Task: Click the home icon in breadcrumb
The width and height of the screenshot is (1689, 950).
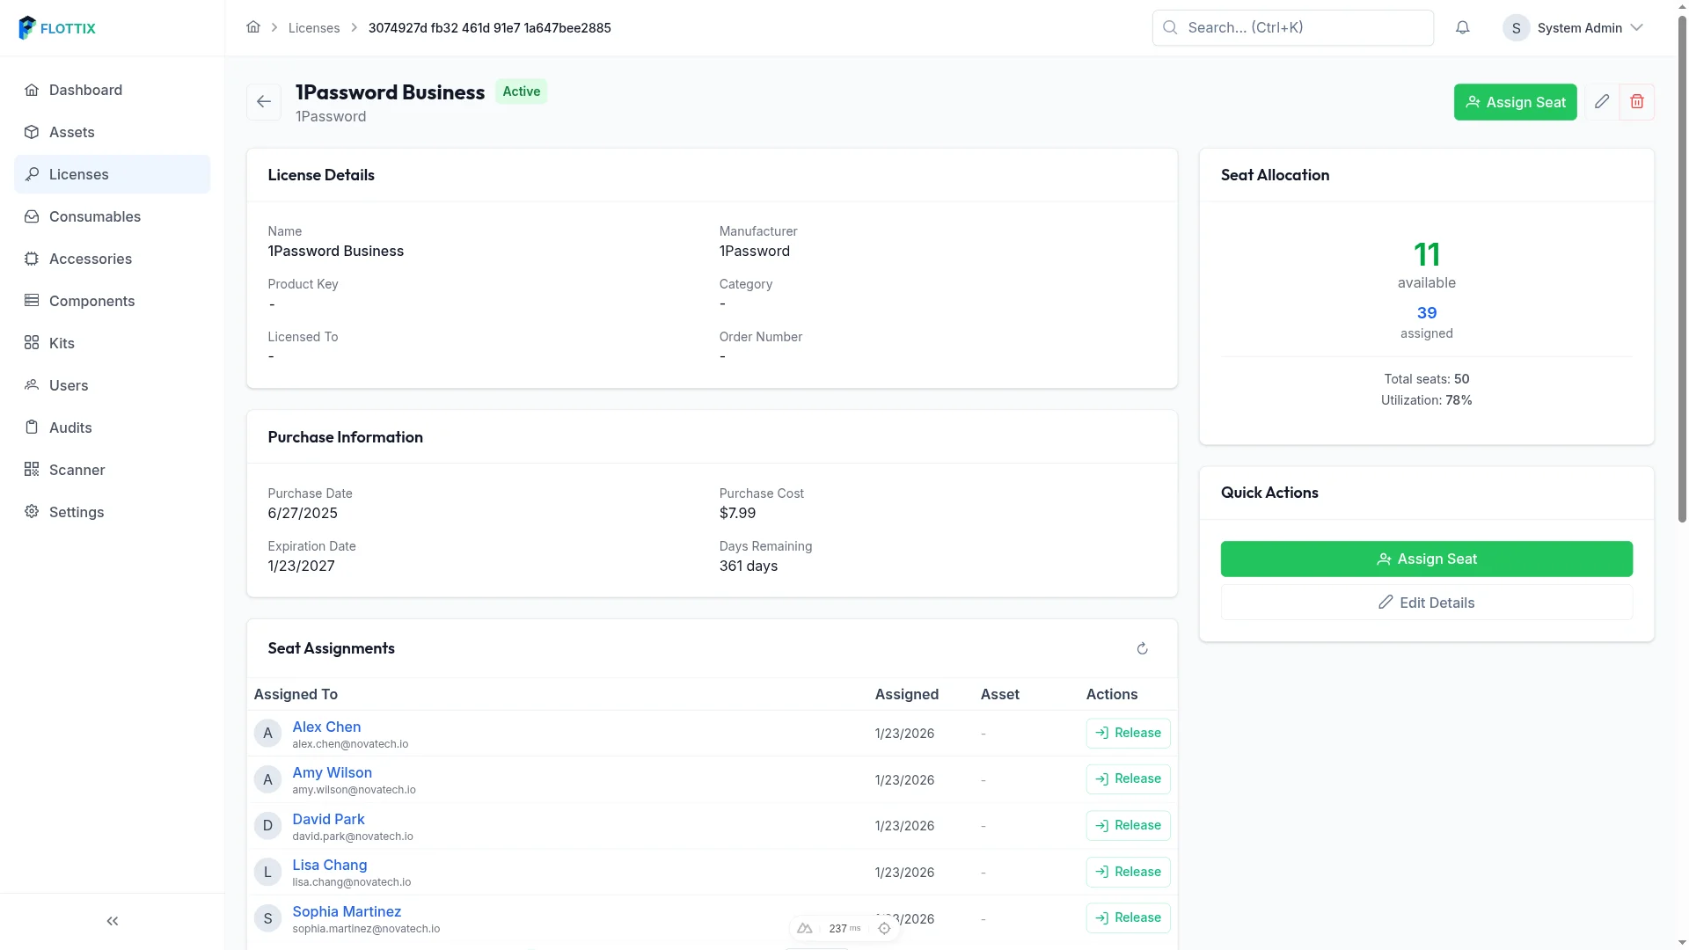Action: 253,27
